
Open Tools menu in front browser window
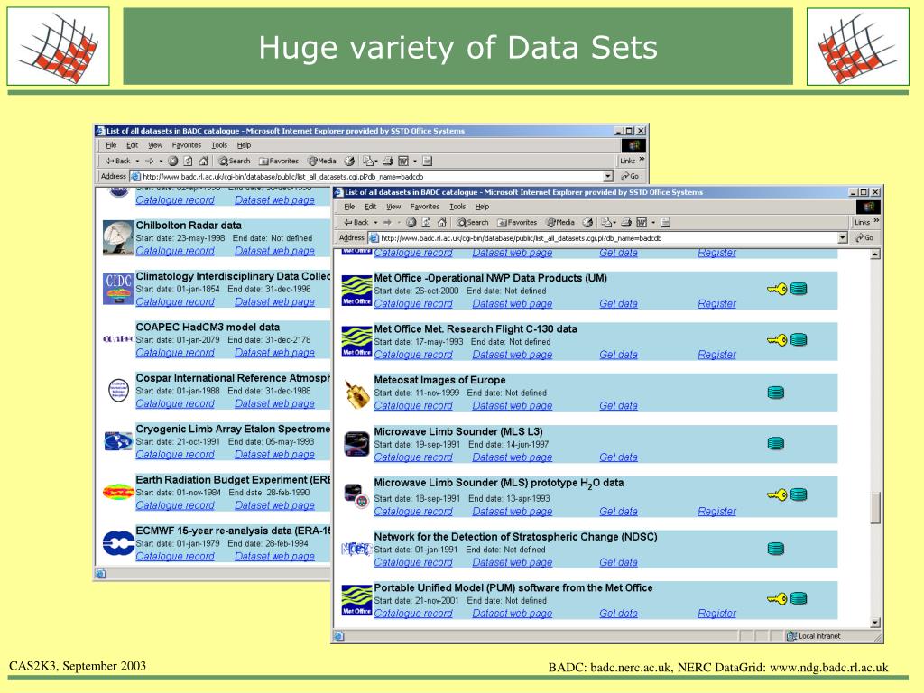tap(457, 207)
